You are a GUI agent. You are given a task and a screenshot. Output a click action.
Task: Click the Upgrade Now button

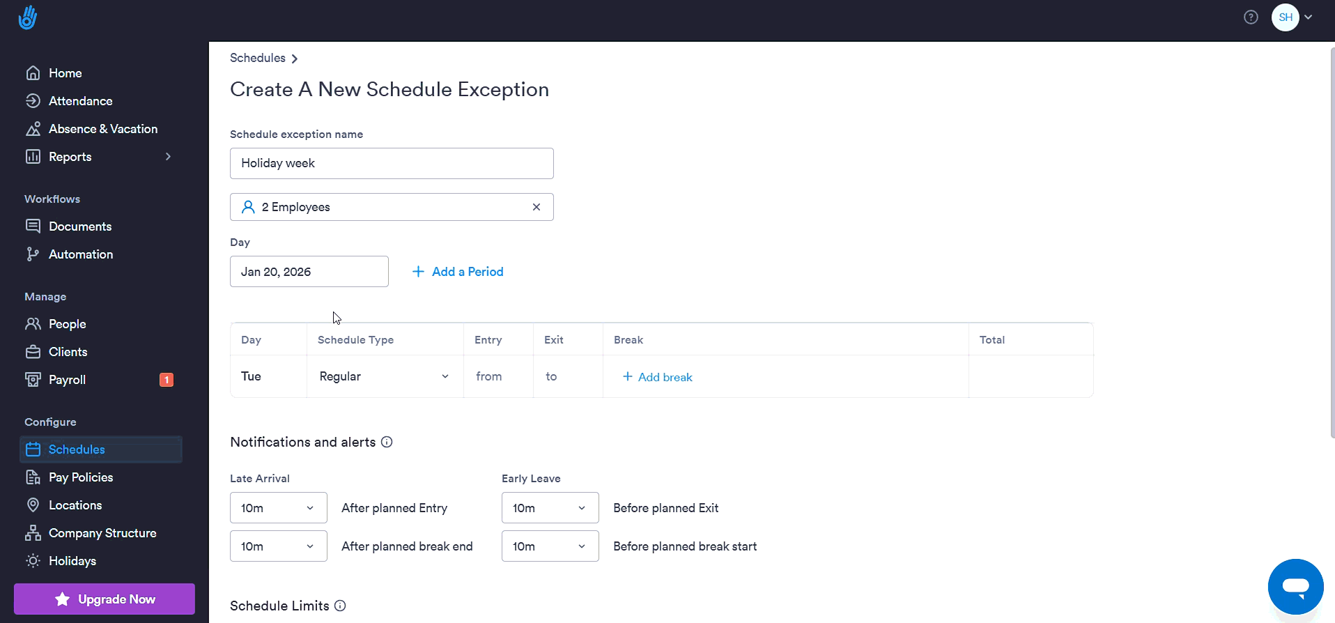click(105, 599)
